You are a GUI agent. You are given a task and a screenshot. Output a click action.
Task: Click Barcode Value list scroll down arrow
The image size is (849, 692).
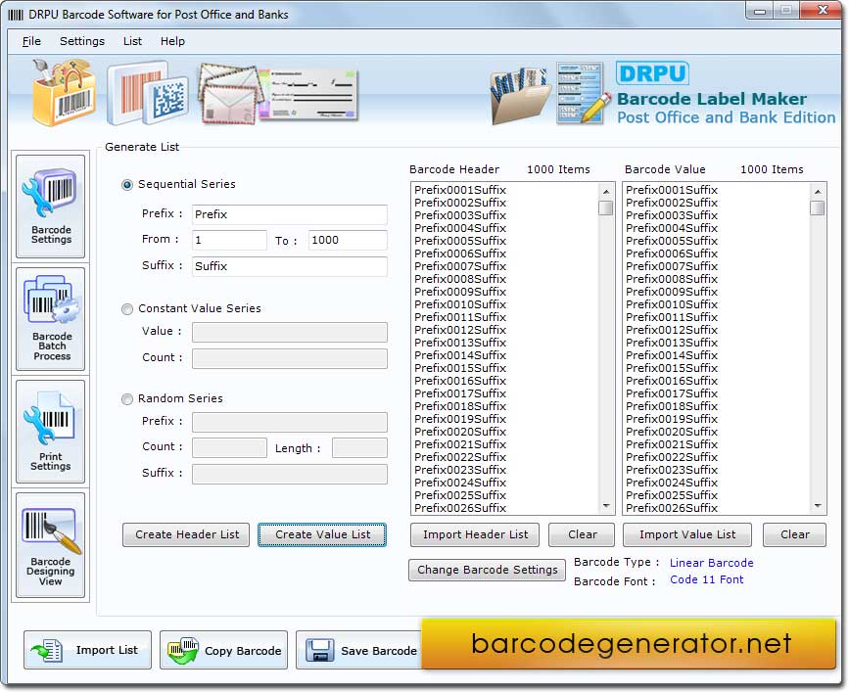tap(818, 506)
